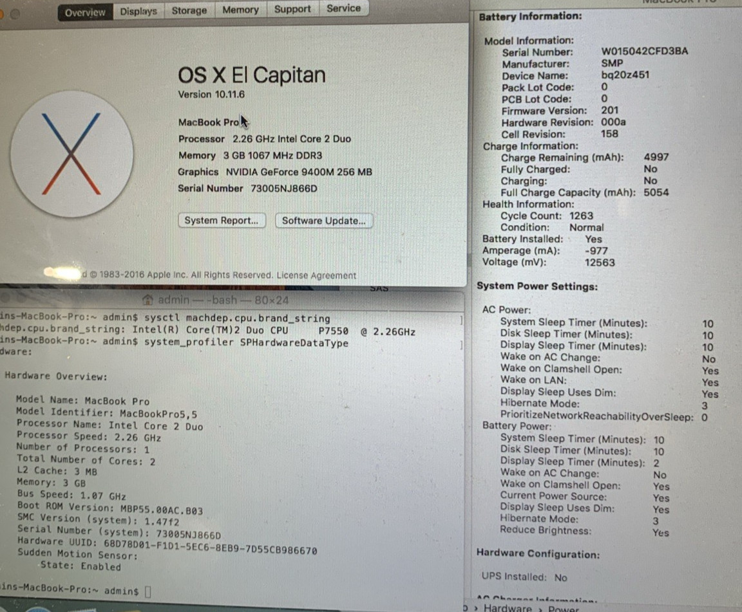Click the Condition Normal row
Image resolution: width=742 pixels, height=612 pixels.
(552, 228)
